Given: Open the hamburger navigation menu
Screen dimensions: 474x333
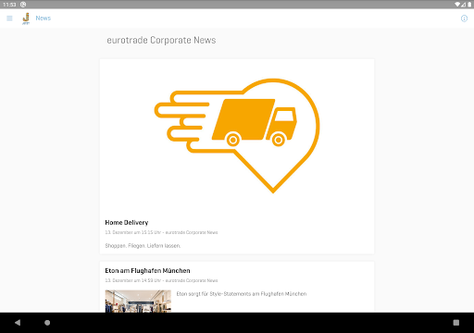Looking at the screenshot, I should pos(9,18).
